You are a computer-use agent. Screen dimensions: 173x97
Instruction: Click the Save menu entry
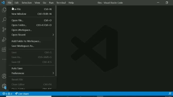pos(32,53)
